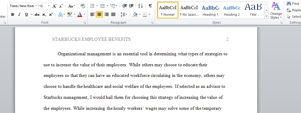This screenshot has height=113, width=301.
Task: Align text to the right
Action: [x=106, y=14]
